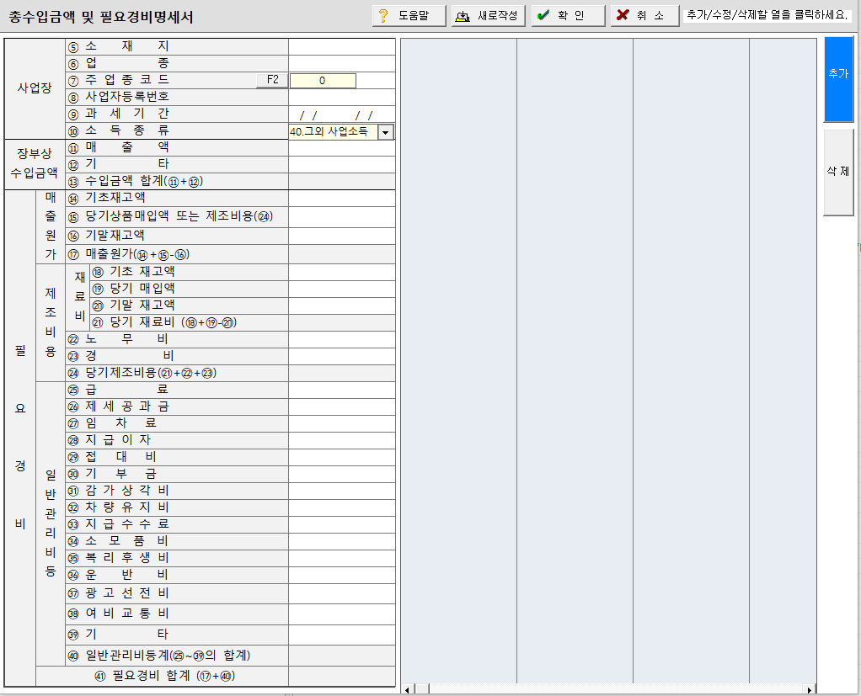This screenshot has height=696, width=861.
Task: Click the horizontal scrollbar right arrow
Action: tap(810, 689)
